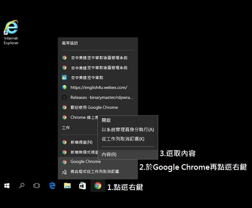Launch Microsoft Edge from the taskbar
The width and height of the screenshot is (252, 208).
52,186
